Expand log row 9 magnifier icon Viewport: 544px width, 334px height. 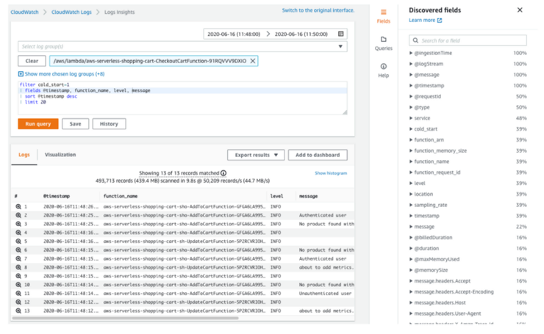click(x=18, y=276)
